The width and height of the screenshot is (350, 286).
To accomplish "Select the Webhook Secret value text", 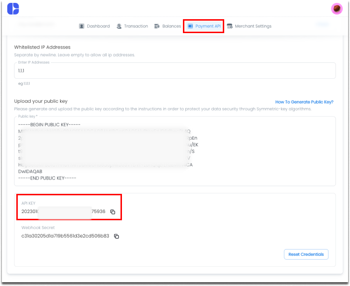I will tap(65, 236).
